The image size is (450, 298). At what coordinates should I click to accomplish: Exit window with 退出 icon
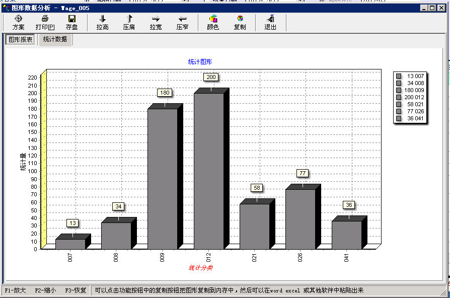(x=270, y=22)
